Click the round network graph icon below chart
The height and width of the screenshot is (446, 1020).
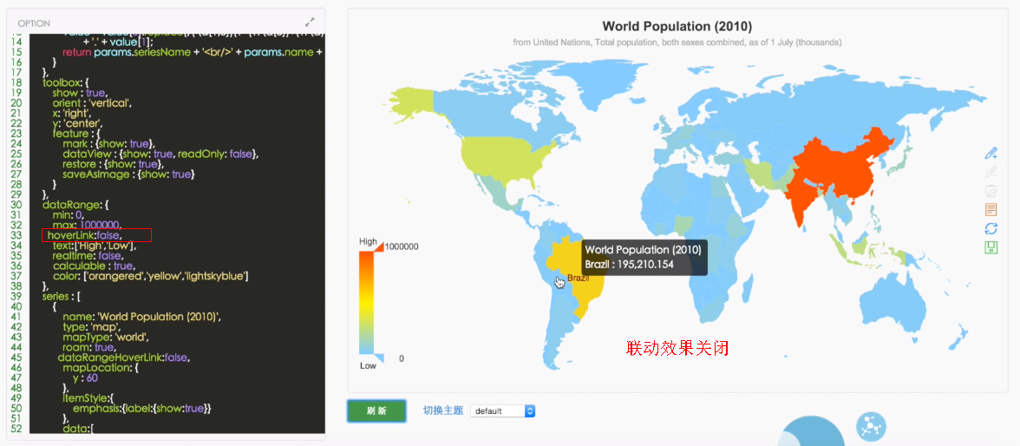coord(870,426)
